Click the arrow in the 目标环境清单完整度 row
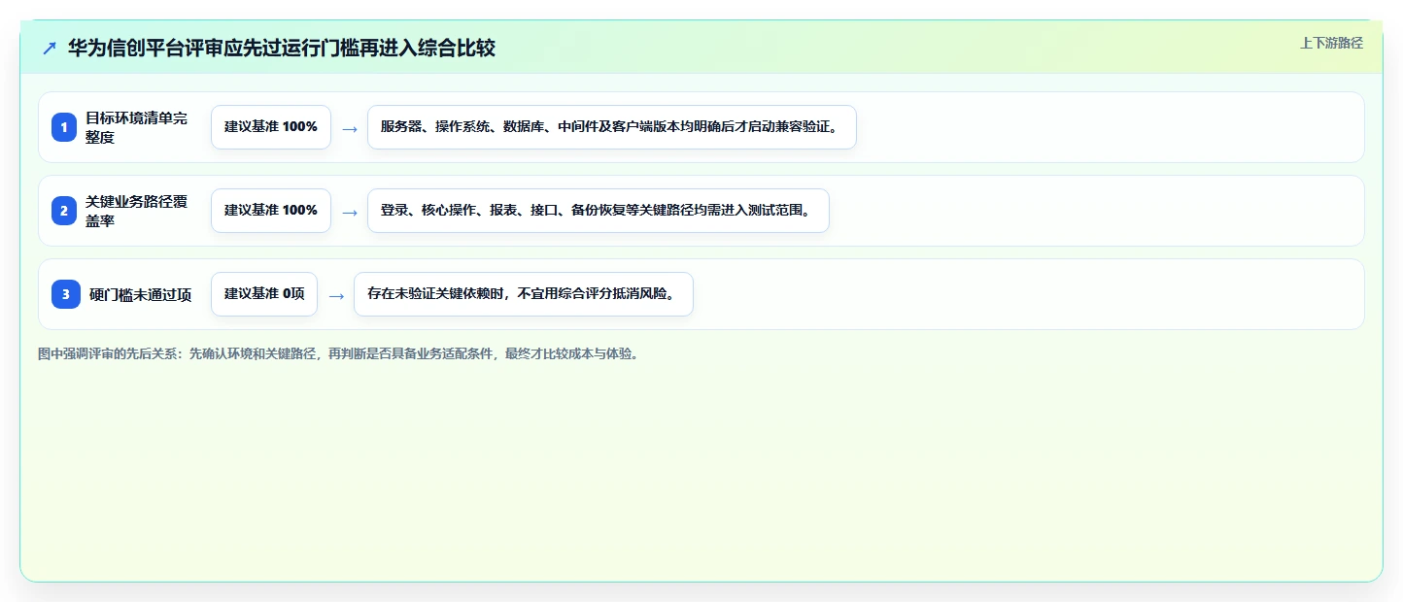 (x=350, y=128)
